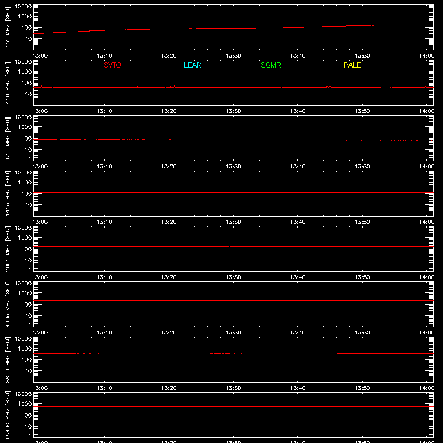
Task: Select the 15400 MHz [SFU] axis title
Action: click(7, 415)
